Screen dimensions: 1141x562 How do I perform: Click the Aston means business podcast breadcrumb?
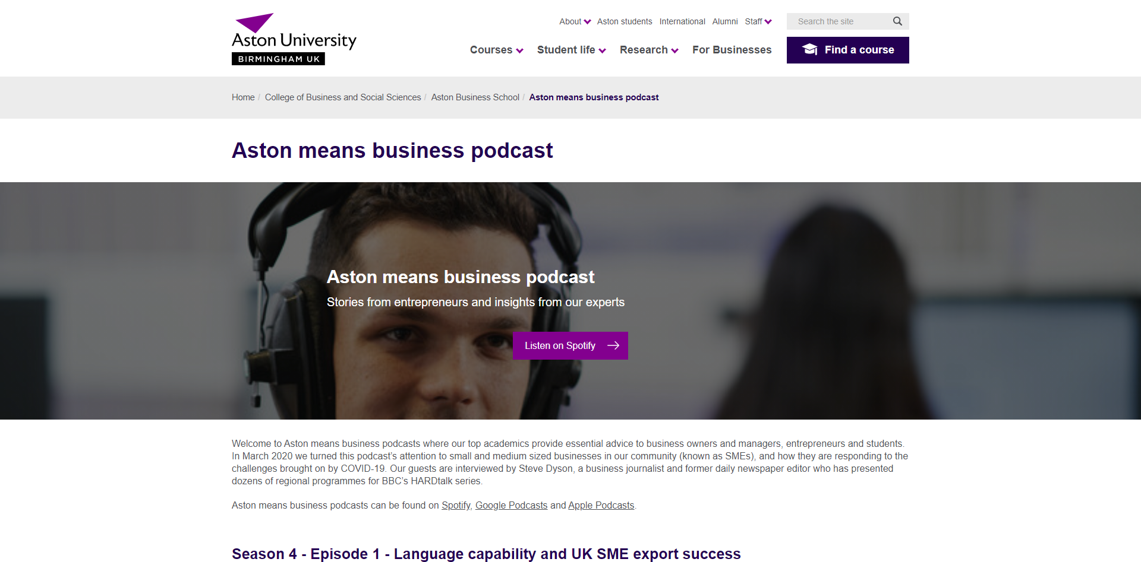point(594,97)
